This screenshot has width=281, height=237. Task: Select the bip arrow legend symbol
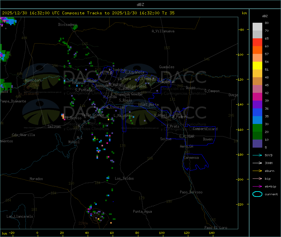click(257, 178)
